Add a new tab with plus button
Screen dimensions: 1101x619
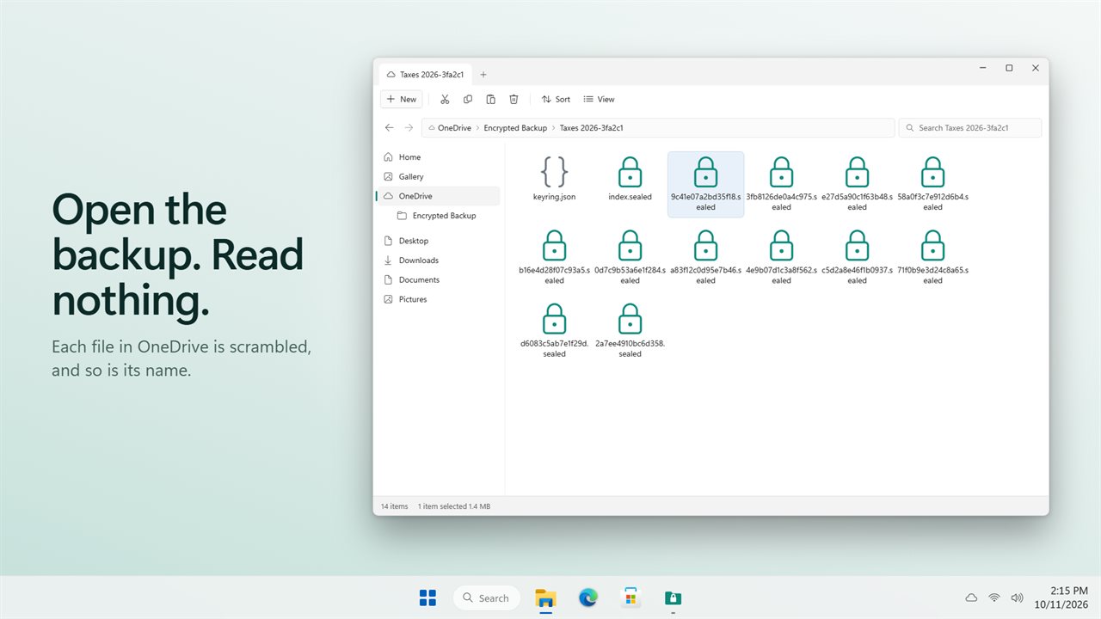coord(483,75)
